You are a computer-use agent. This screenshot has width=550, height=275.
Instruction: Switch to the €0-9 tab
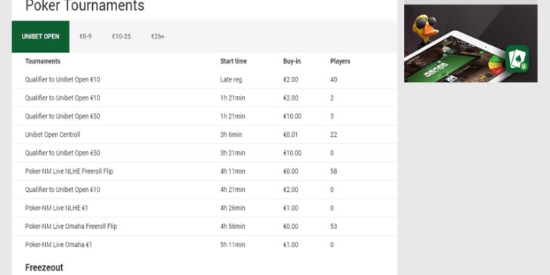[85, 36]
